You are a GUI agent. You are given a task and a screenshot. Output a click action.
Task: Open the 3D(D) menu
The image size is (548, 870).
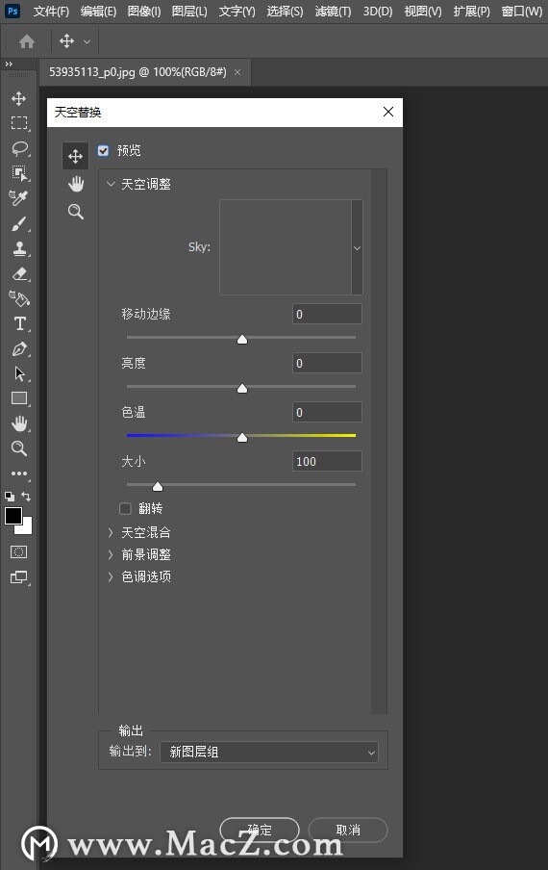pos(377,12)
